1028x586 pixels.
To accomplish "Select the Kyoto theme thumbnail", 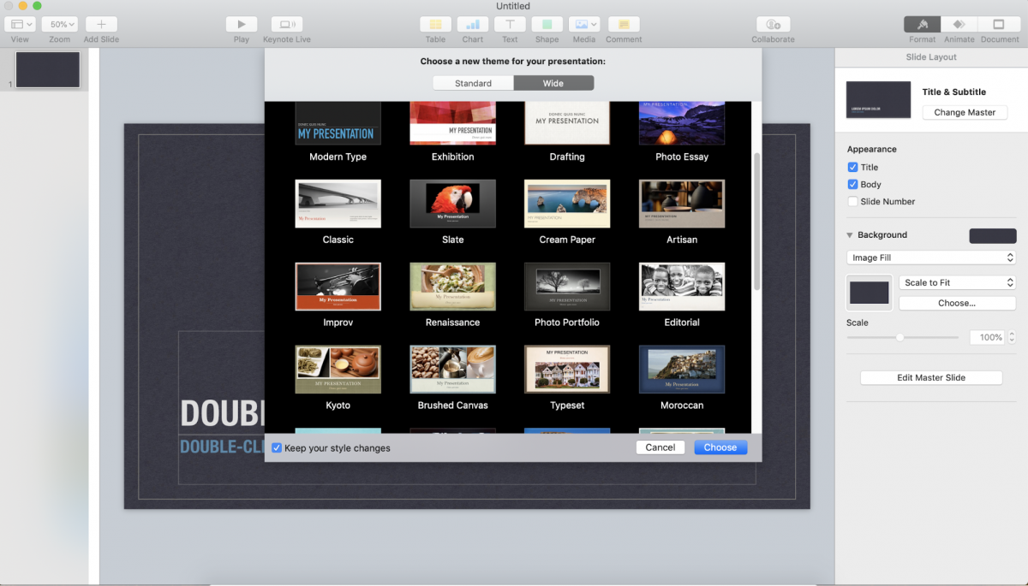I will click(x=338, y=370).
